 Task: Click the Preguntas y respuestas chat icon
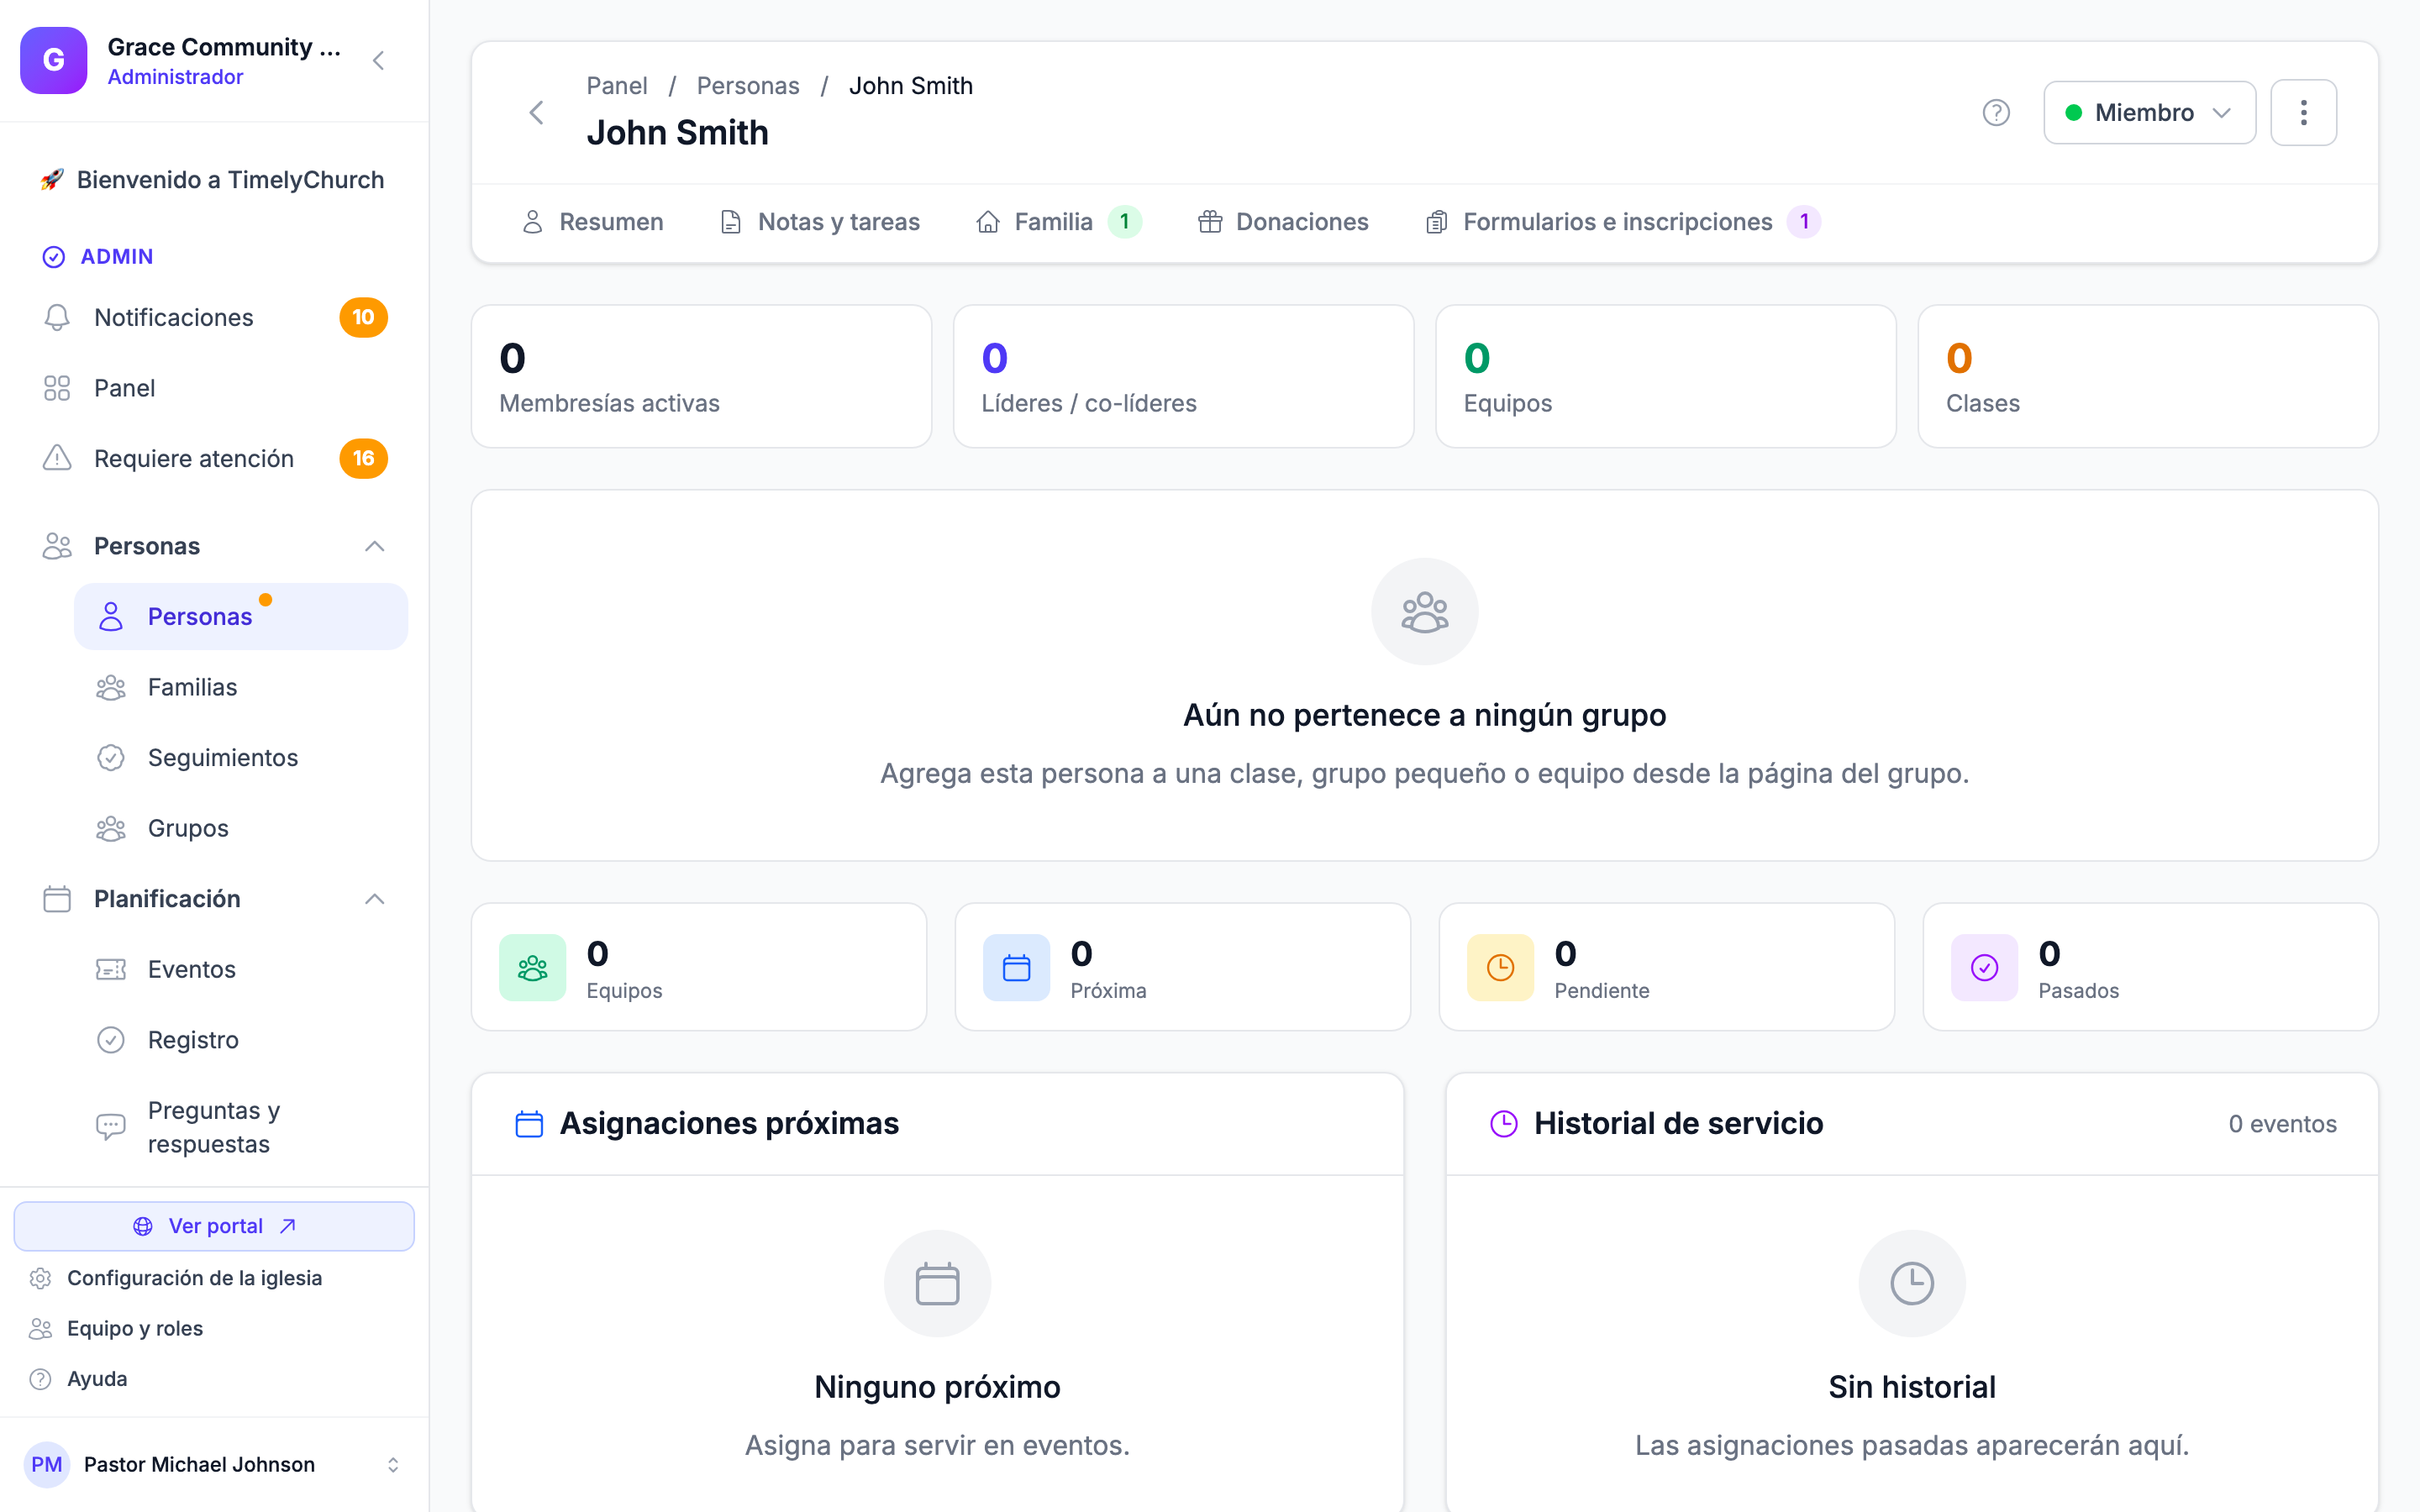111,1127
